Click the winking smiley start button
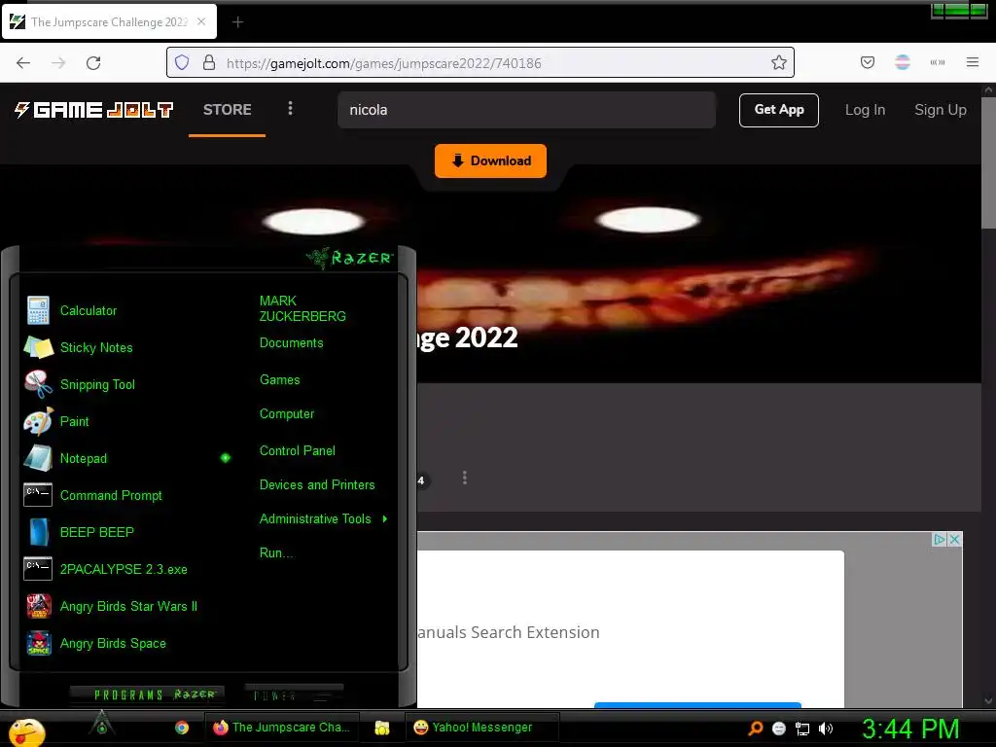 click(26, 731)
